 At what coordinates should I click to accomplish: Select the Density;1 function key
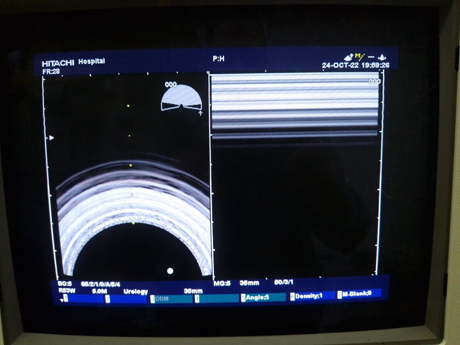[313, 296]
